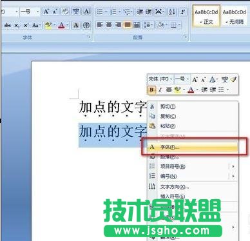Click the ribbon Numbering list icon
Screen dimensions: 250x241
click(113, 12)
